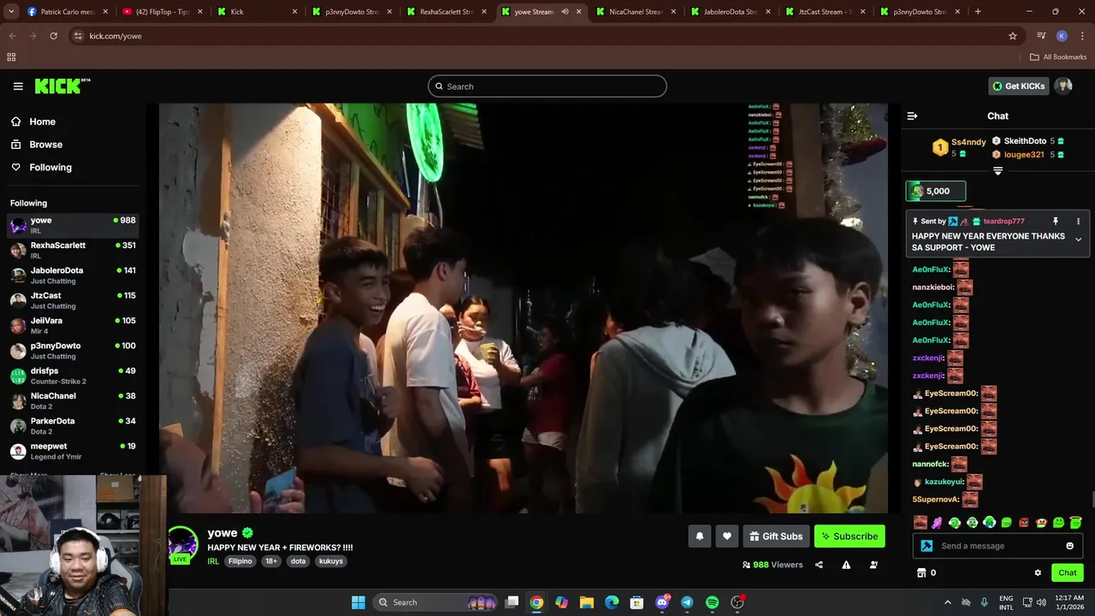Switch to the NicaChanel Stream browser tab
The width and height of the screenshot is (1095, 616).
click(x=635, y=12)
